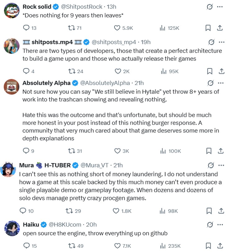Open the 19h timestamp on shitposts.mp4 tweet
The height and width of the screenshot is (252, 228).
[x=145, y=42]
